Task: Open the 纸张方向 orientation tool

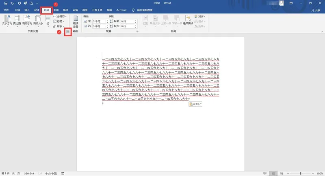Action: pos(27,20)
